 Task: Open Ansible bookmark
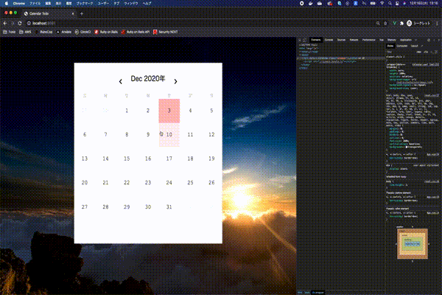(x=63, y=32)
